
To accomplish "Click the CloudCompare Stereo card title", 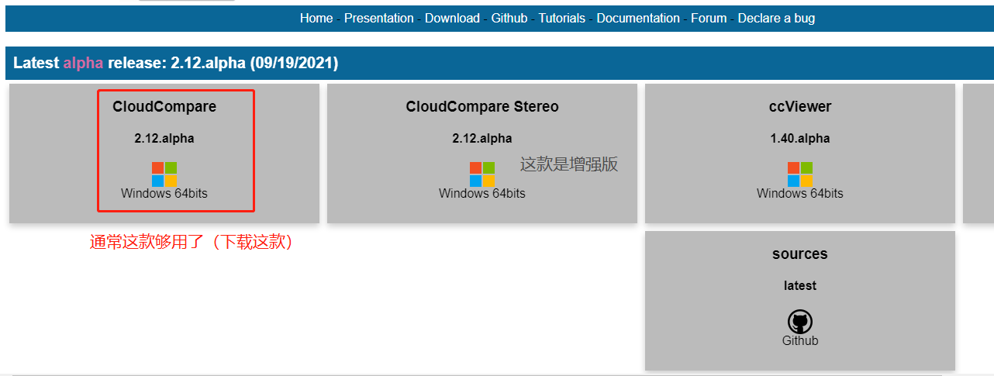I will pos(482,107).
